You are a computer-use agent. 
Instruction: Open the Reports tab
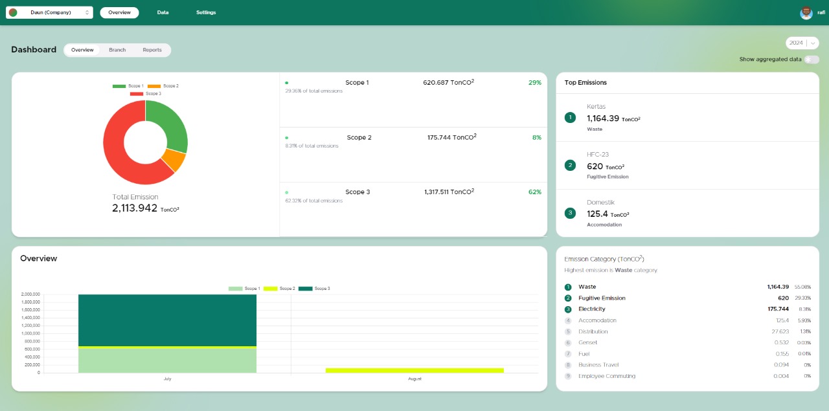[152, 50]
